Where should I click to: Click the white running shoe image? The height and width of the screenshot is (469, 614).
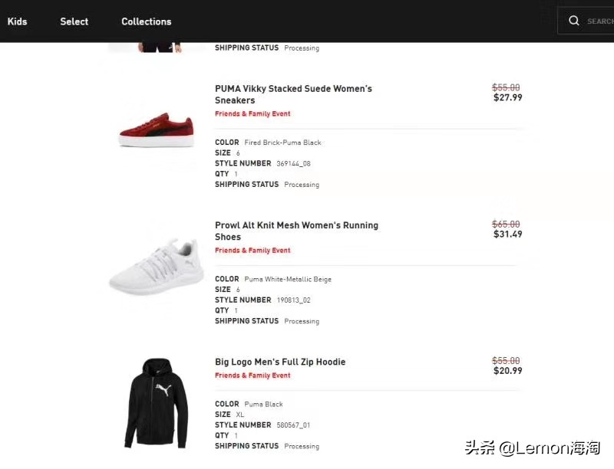(157, 268)
